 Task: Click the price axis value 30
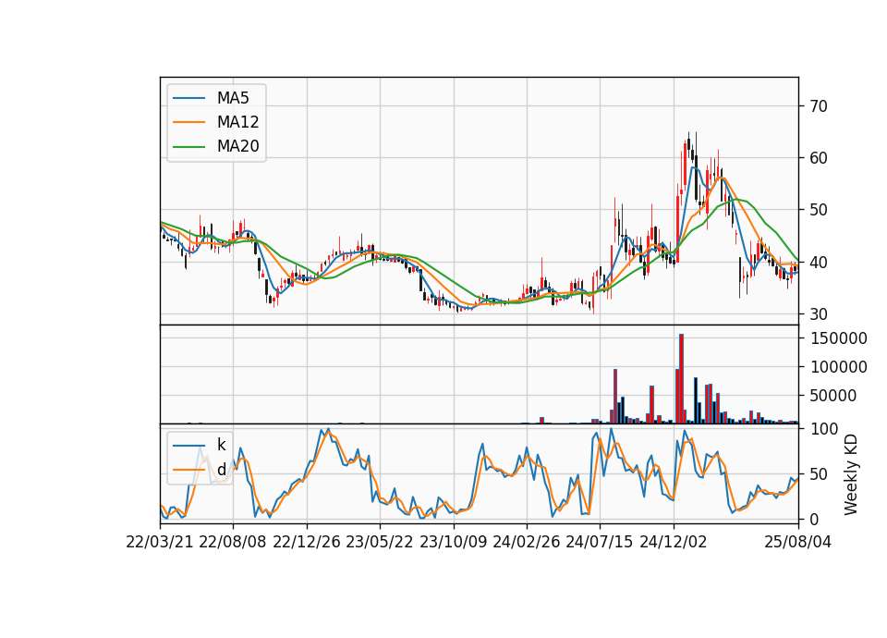tap(818, 314)
